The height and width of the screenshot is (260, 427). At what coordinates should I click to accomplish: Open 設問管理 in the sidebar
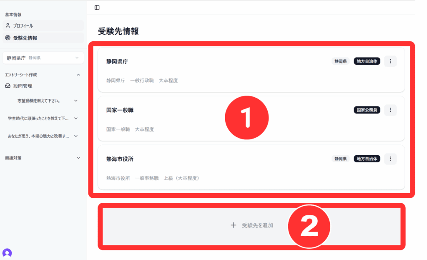pyautogui.click(x=23, y=86)
